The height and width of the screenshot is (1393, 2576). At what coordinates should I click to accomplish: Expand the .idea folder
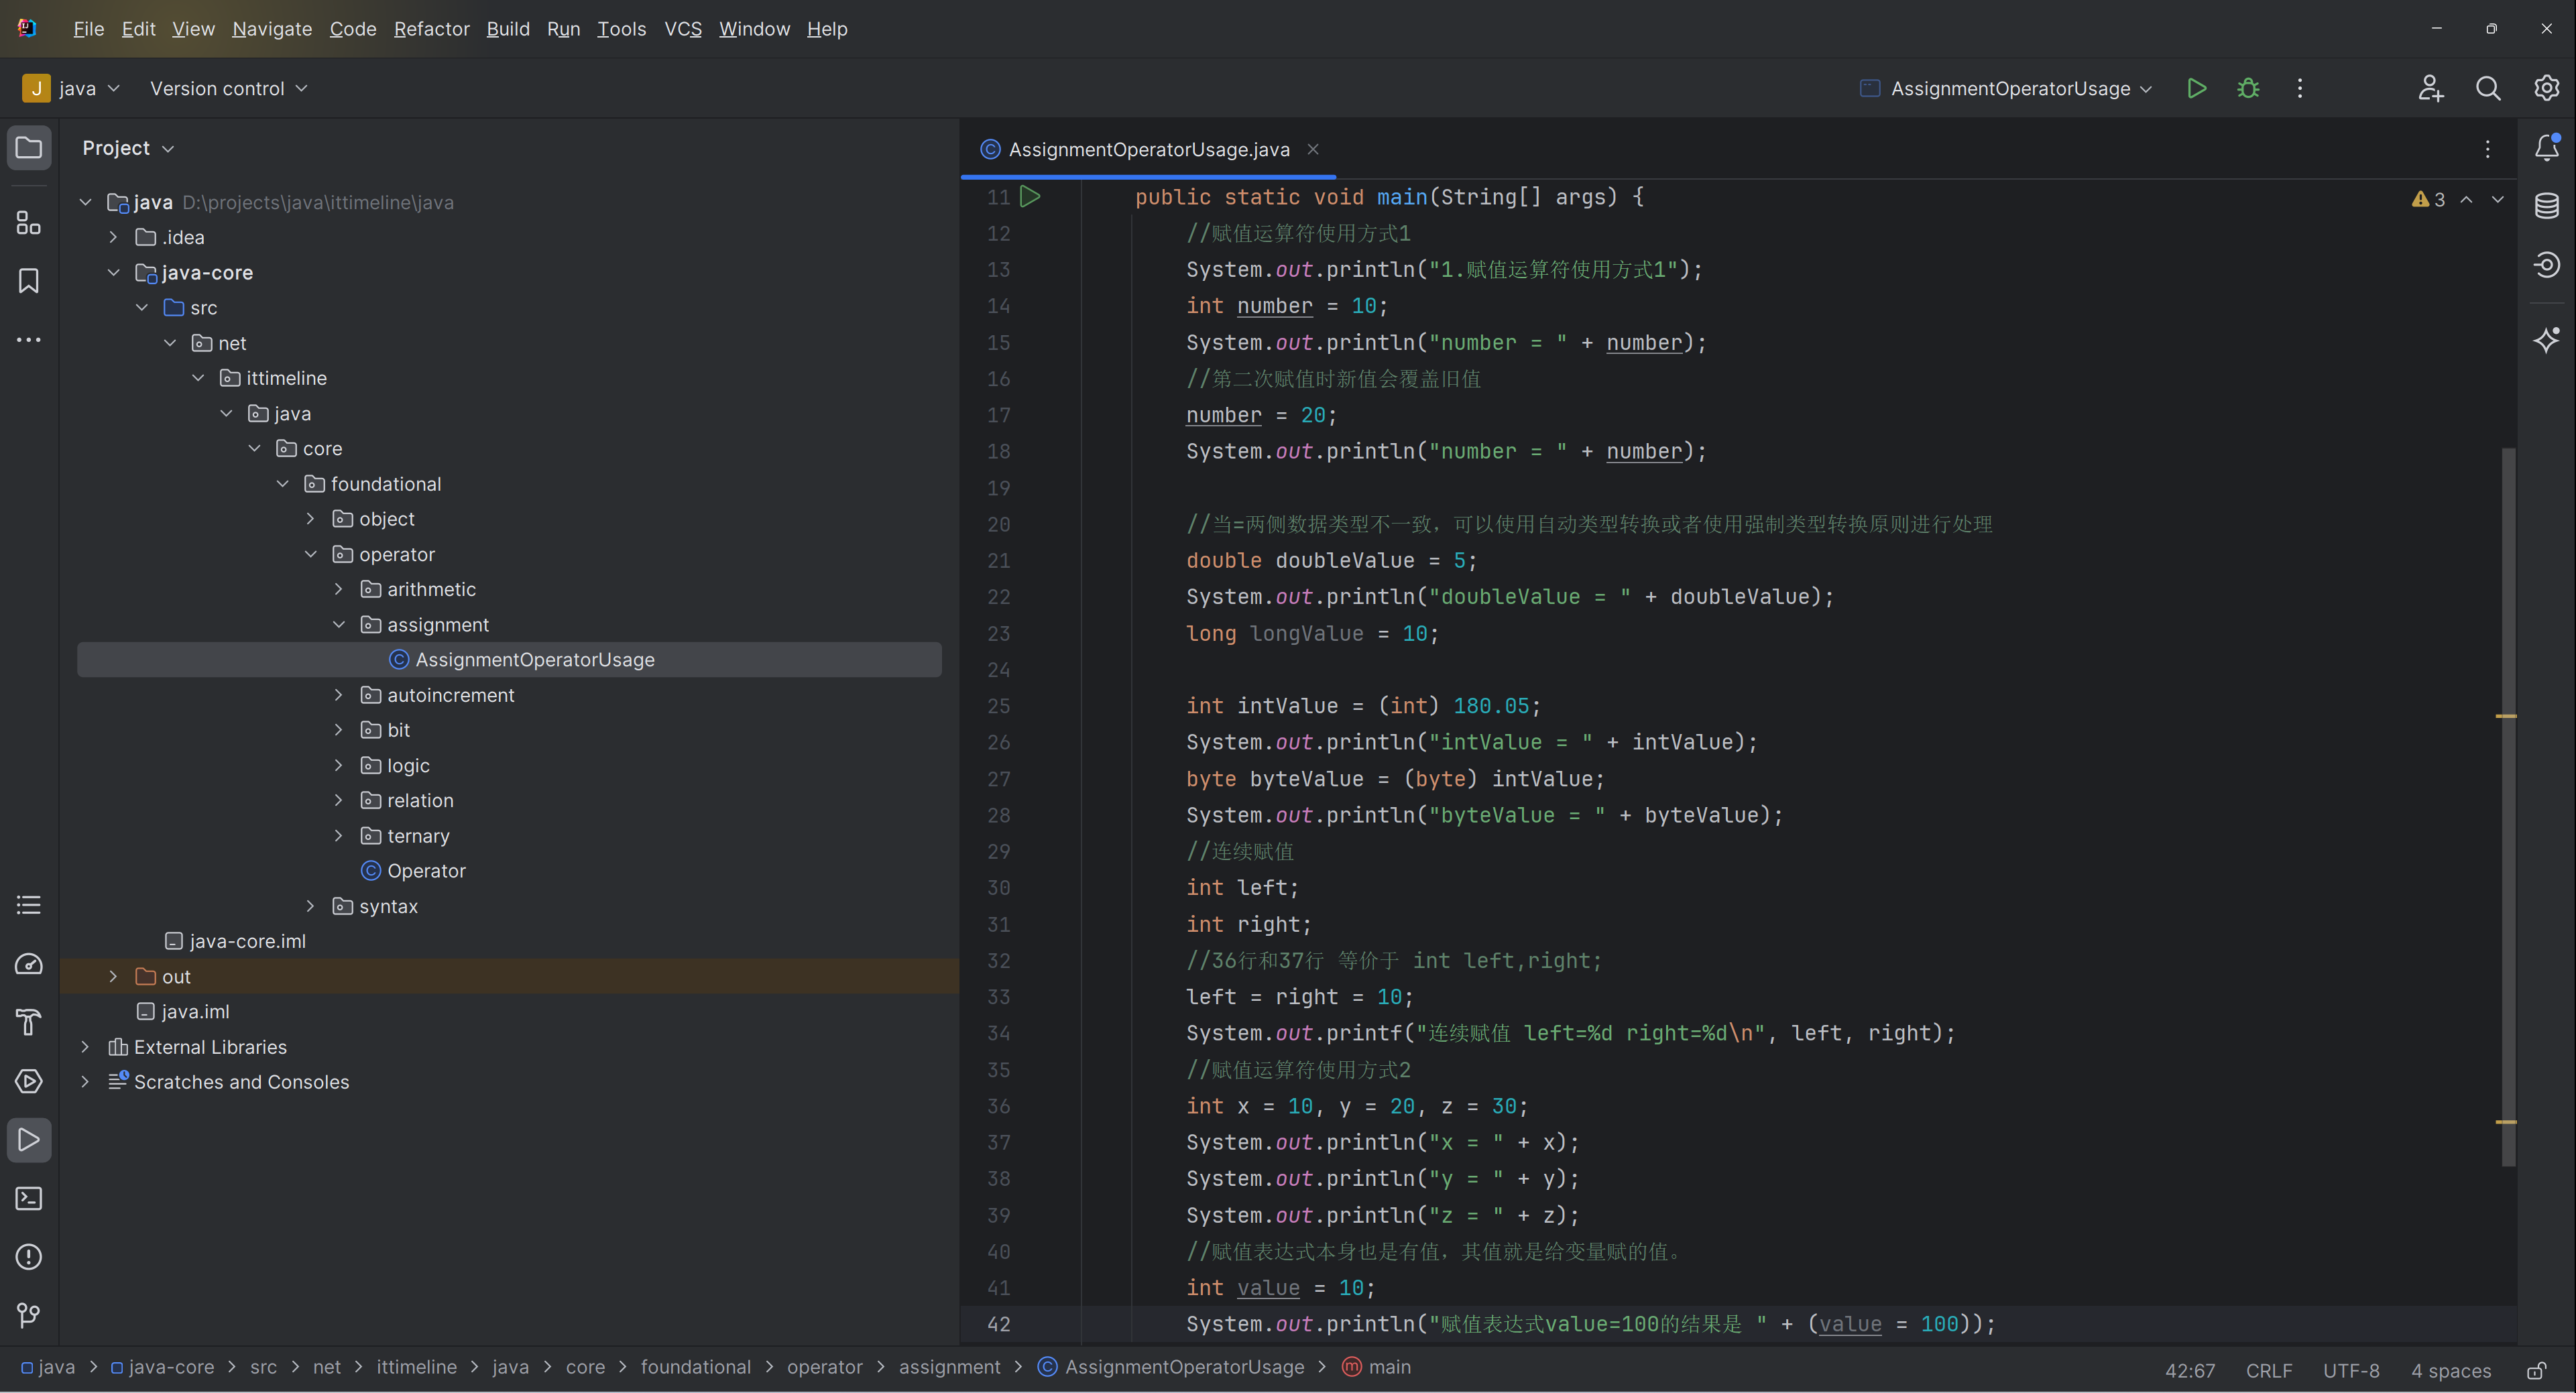[x=113, y=237]
